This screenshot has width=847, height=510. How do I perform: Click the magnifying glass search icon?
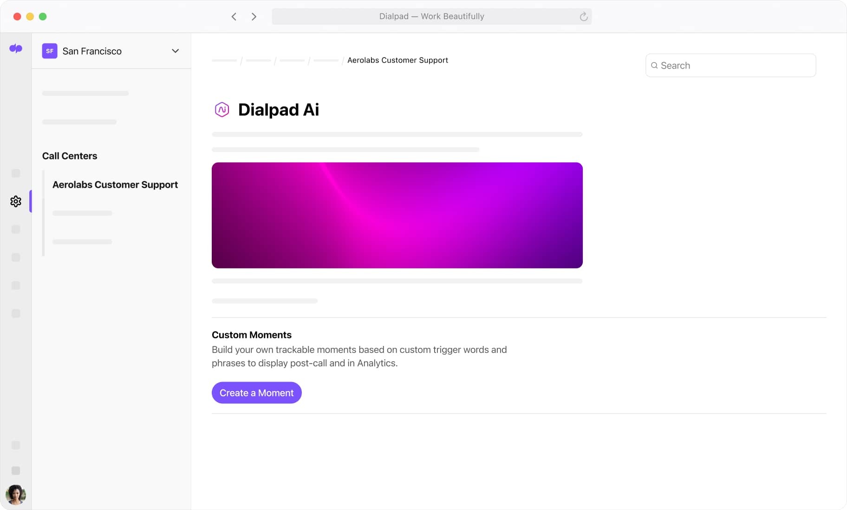655,65
